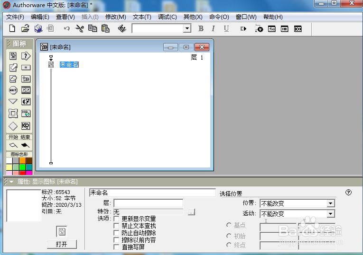Enable 更新显示变量 checkbox
363x255 pixels.
coord(116,219)
